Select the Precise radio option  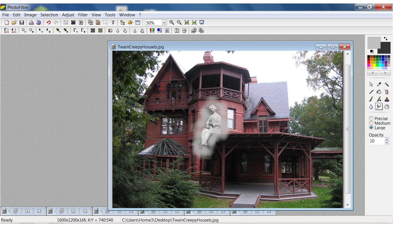tap(371, 118)
